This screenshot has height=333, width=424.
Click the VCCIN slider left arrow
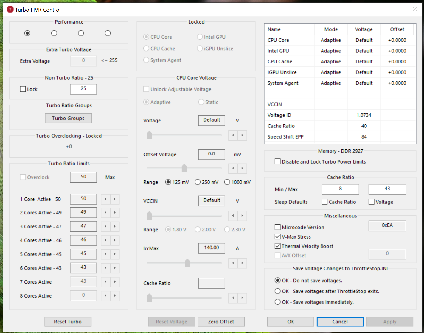233,216
